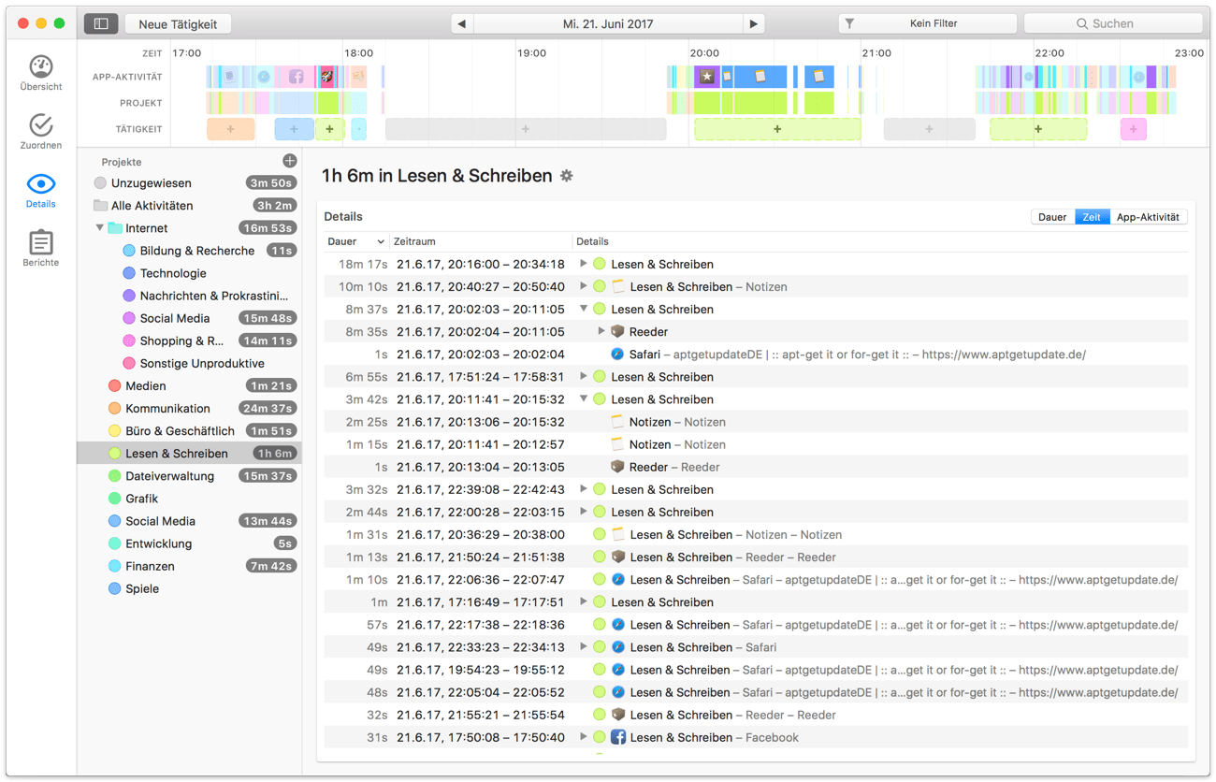
Task: Select the Zeit segment
Action: pos(1092,217)
